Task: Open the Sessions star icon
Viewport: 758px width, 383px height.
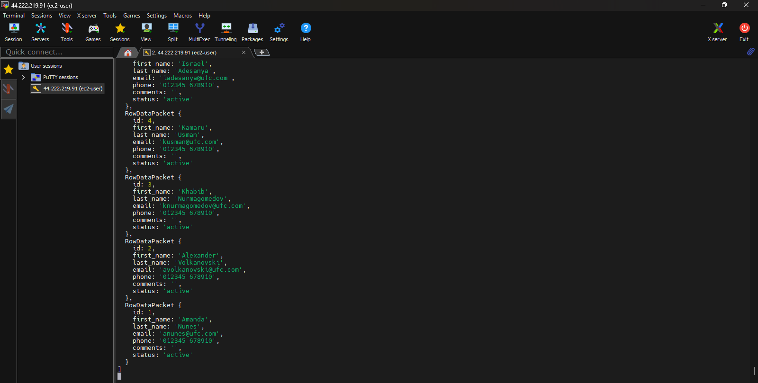Action: (x=120, y=32)
